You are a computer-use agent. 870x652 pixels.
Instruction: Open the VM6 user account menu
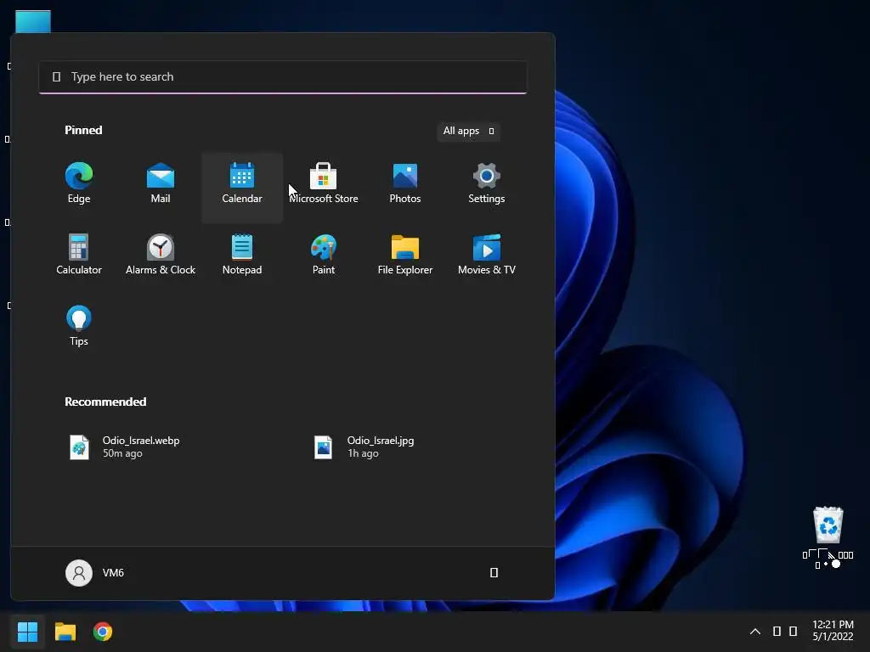(x=95, y=573)
